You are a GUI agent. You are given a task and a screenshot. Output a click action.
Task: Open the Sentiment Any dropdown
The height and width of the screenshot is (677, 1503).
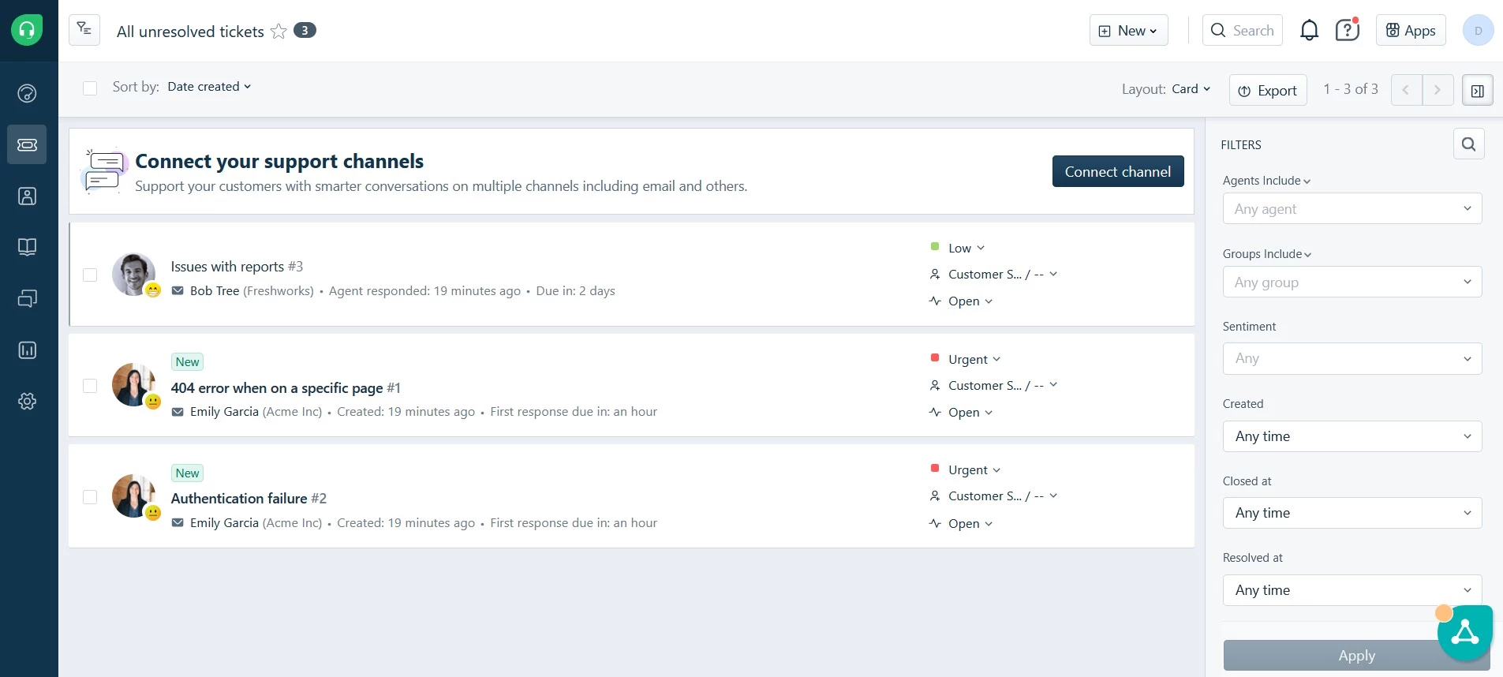(x=1352, y=358)
